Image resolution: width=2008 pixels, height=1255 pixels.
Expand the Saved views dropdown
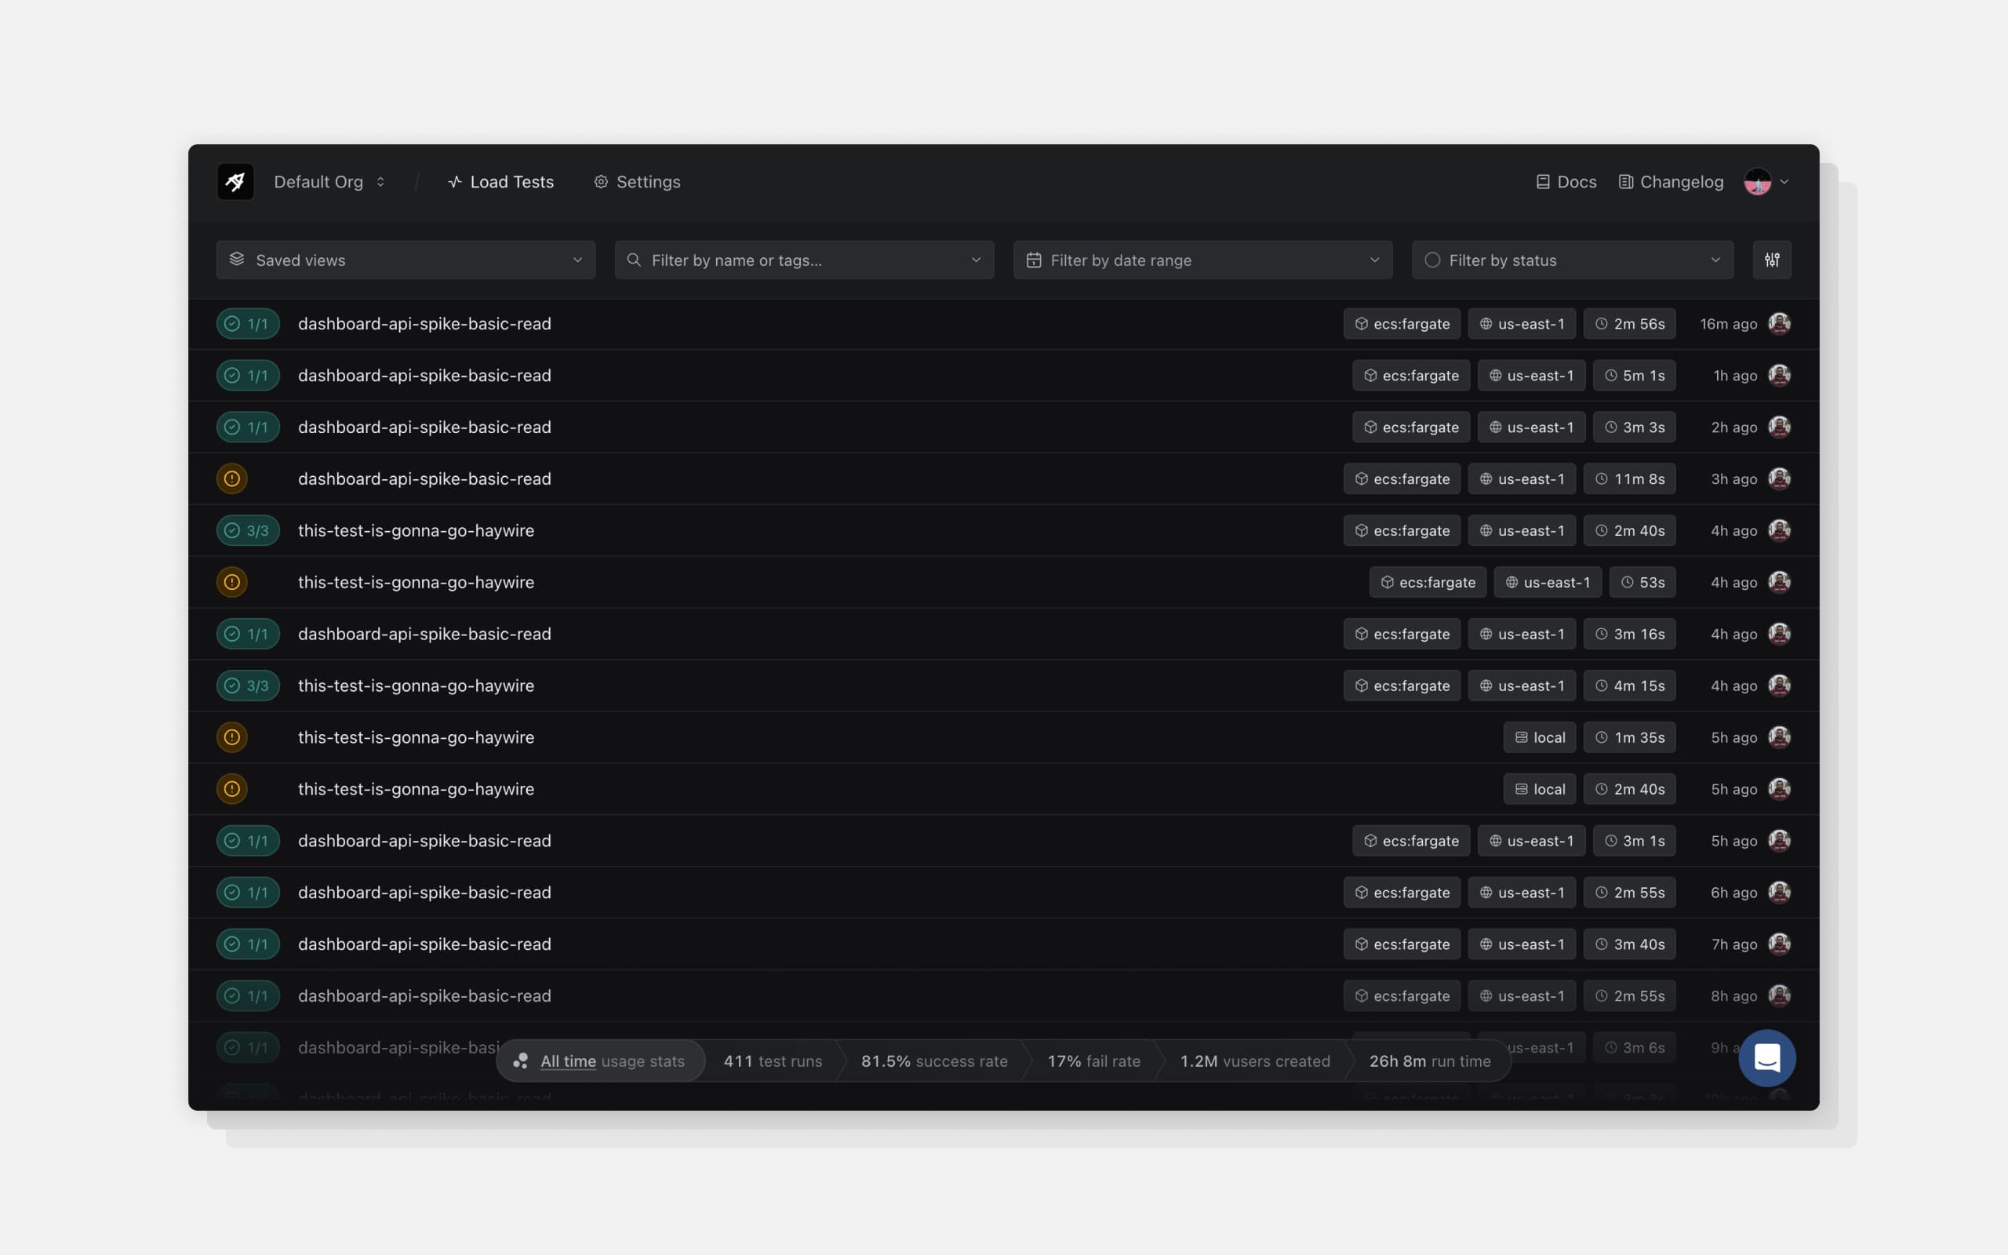click(405, 260)
